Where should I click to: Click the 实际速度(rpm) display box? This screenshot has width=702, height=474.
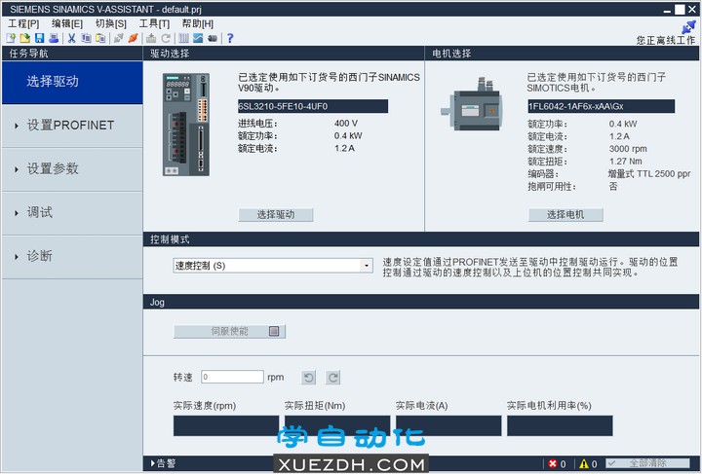(226, 425)
